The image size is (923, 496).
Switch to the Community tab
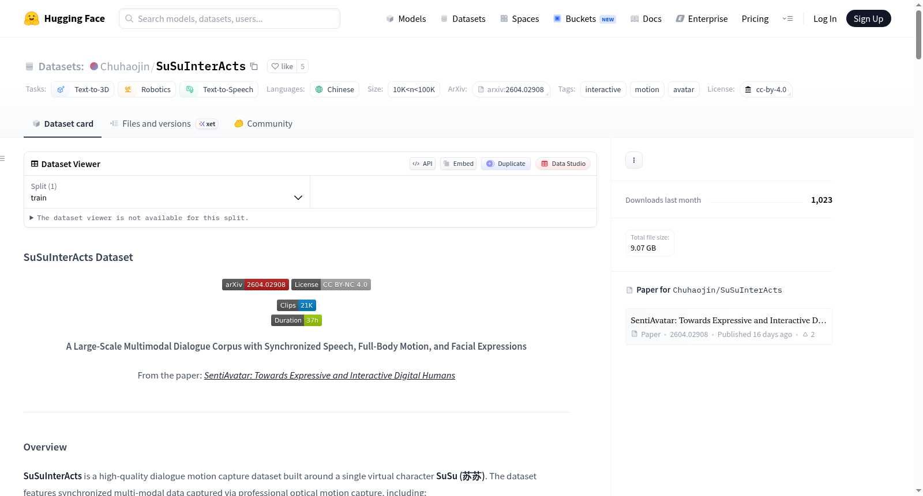tap(264, 124)
